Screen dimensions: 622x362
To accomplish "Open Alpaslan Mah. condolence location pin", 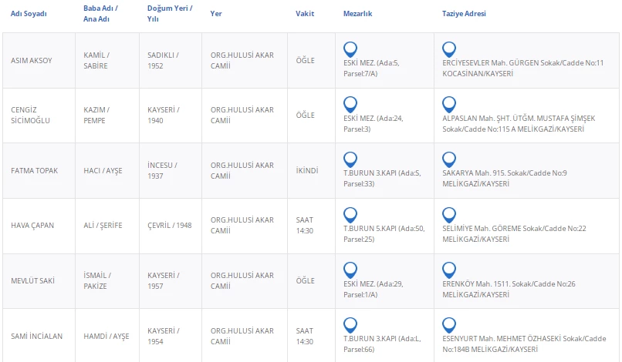I will click(449, 103).
